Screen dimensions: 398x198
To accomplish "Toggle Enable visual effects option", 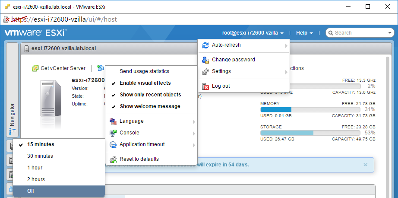I will click(151, 83).
